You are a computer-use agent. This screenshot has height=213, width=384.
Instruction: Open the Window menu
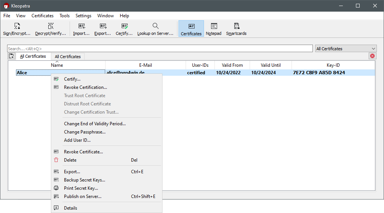(x=106, y=16)
